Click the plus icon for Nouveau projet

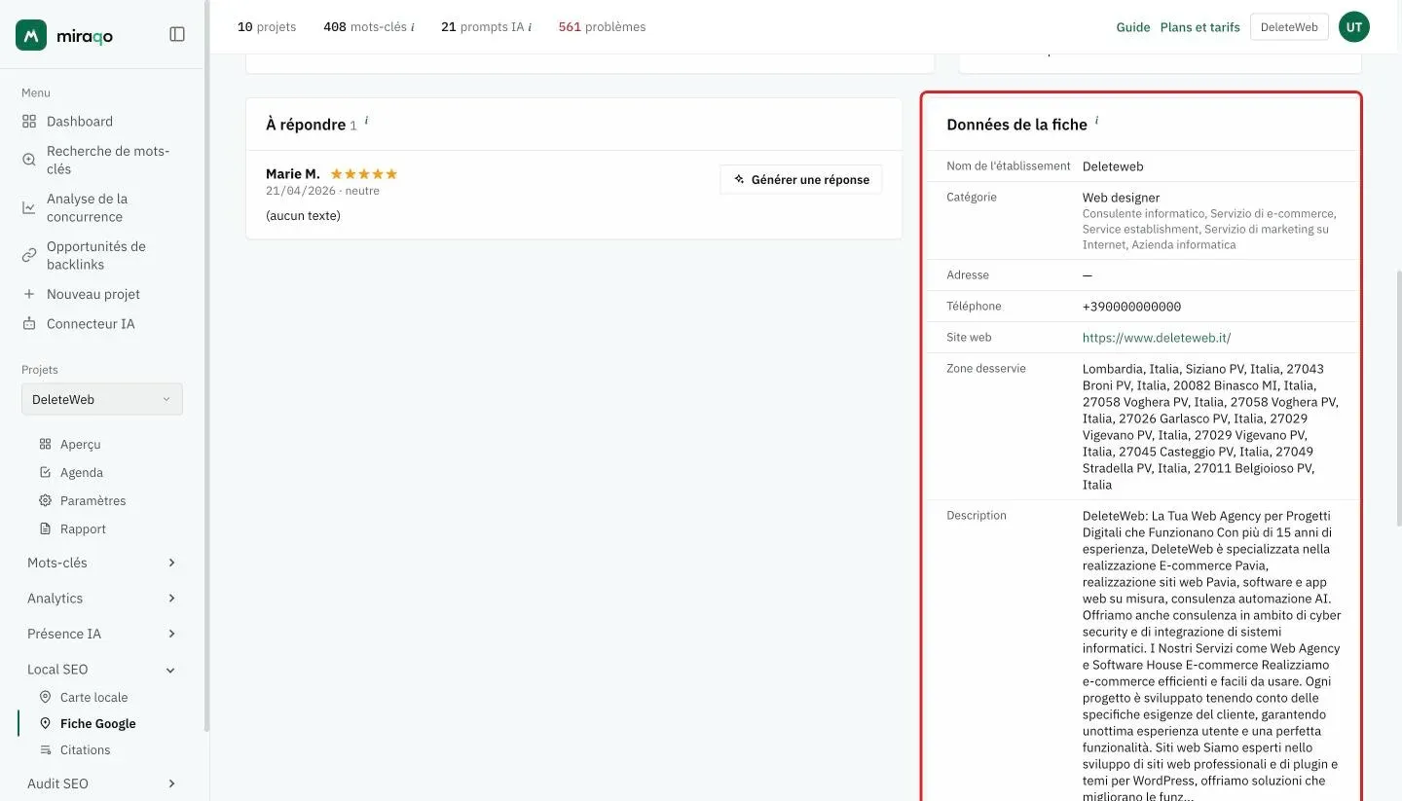coord(29,294)
